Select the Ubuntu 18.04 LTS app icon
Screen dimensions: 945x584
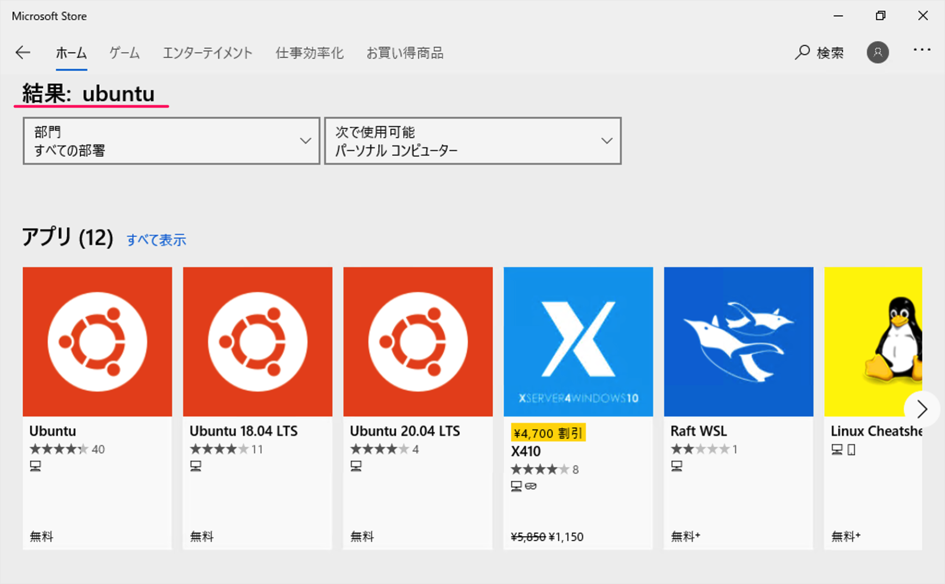click(x=257, y=341)
